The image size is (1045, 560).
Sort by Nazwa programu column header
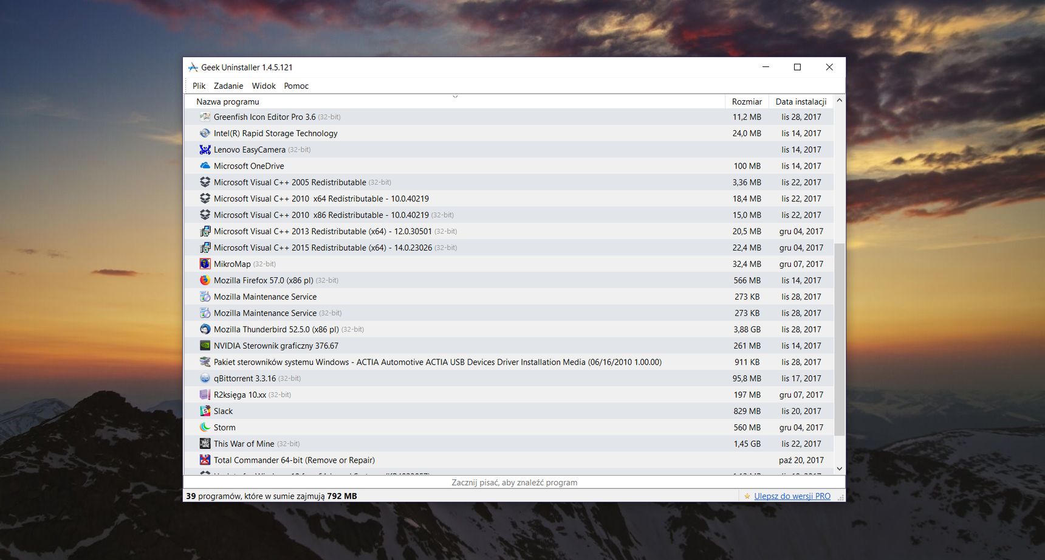[x=454, y=102]
